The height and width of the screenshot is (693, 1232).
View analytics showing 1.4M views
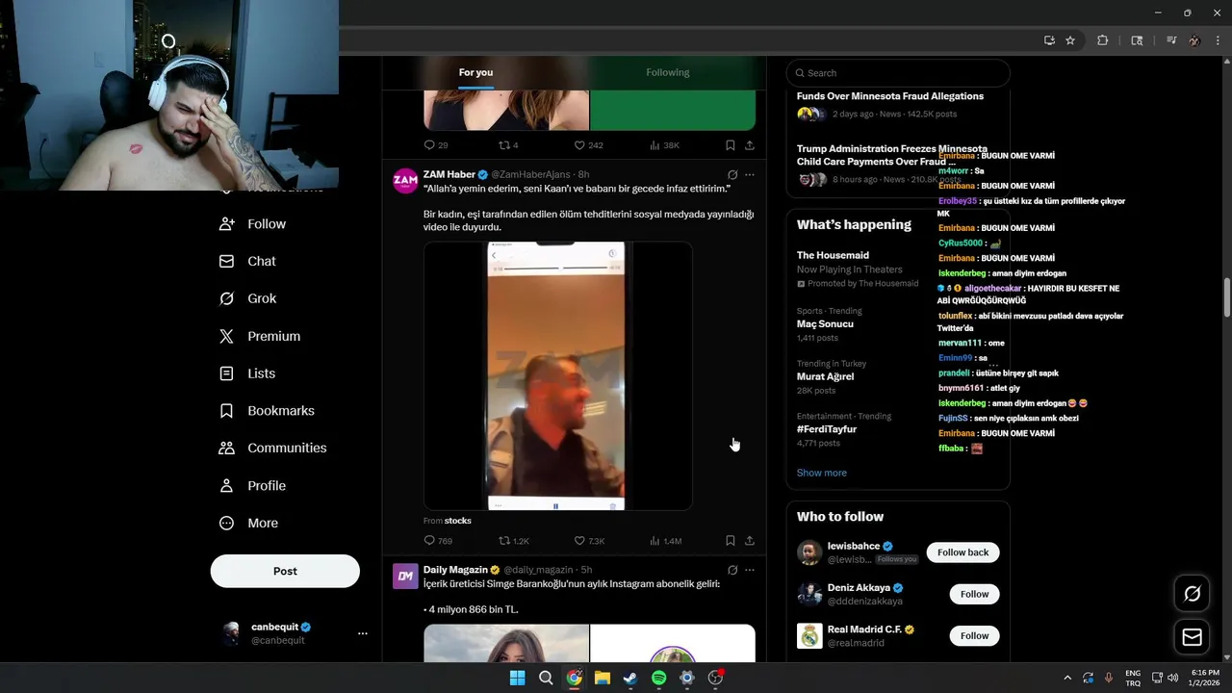[x=665, y=541]
